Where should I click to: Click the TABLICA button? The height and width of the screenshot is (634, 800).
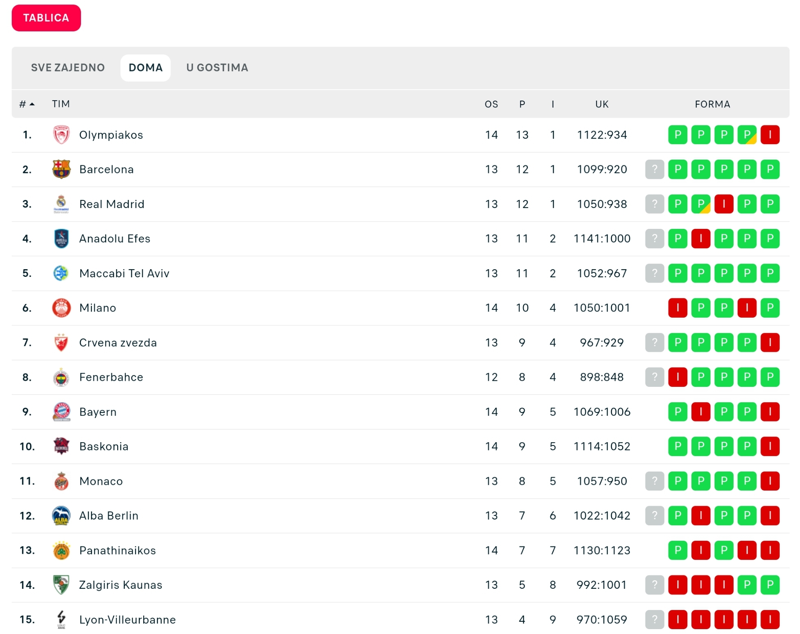pos(46,18)
